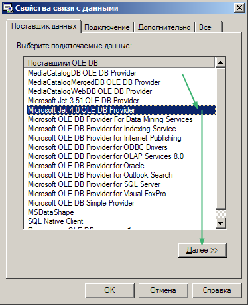Click the Далее >> button
This screenshot has height=305, width=248.
[x=202, y=250]
